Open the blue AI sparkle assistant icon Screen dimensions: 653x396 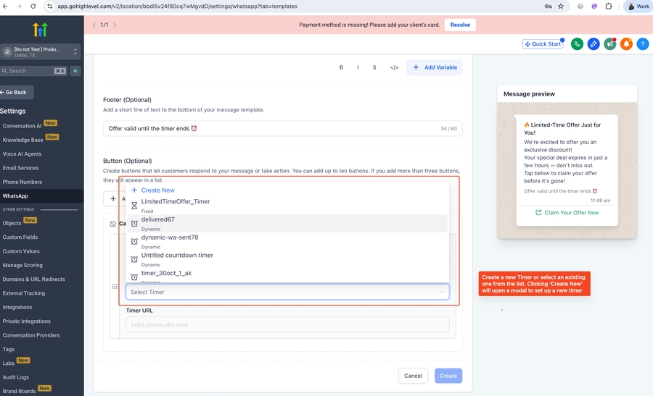click(x=594, y=44)
